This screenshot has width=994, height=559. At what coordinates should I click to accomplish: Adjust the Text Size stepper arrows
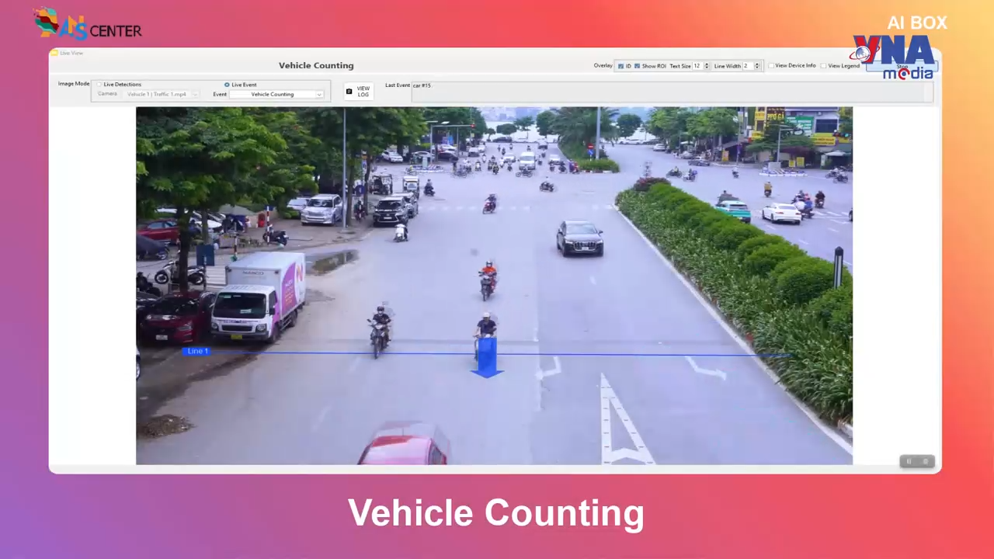(706, 66)
